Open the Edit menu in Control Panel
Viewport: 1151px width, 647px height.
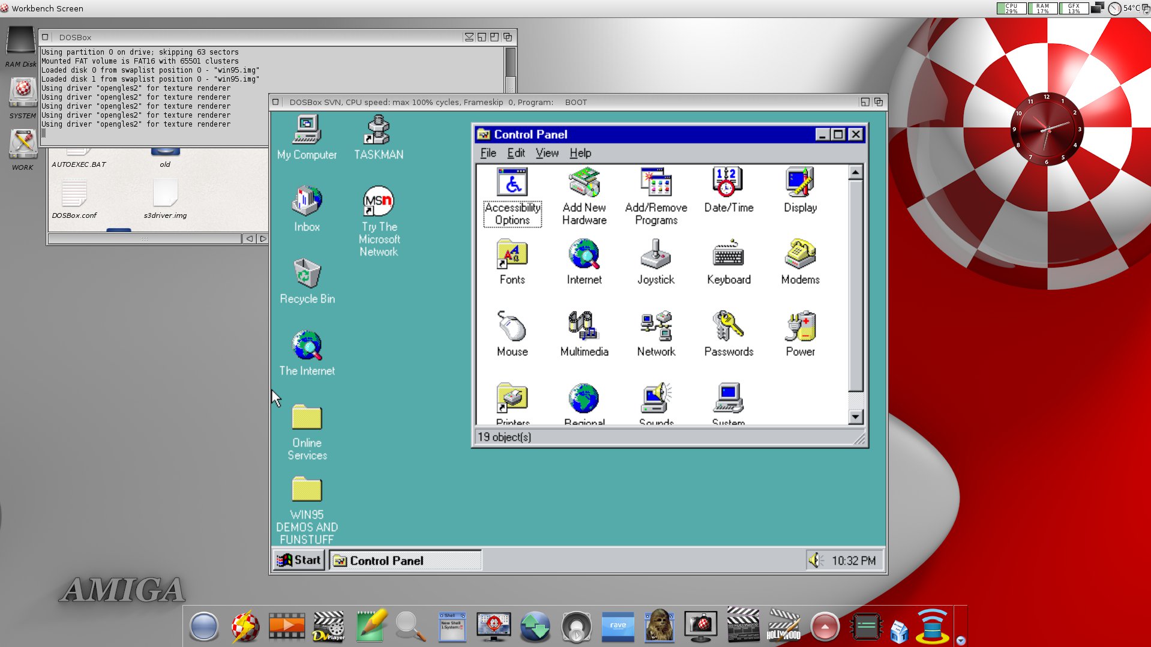pos(515,152)
